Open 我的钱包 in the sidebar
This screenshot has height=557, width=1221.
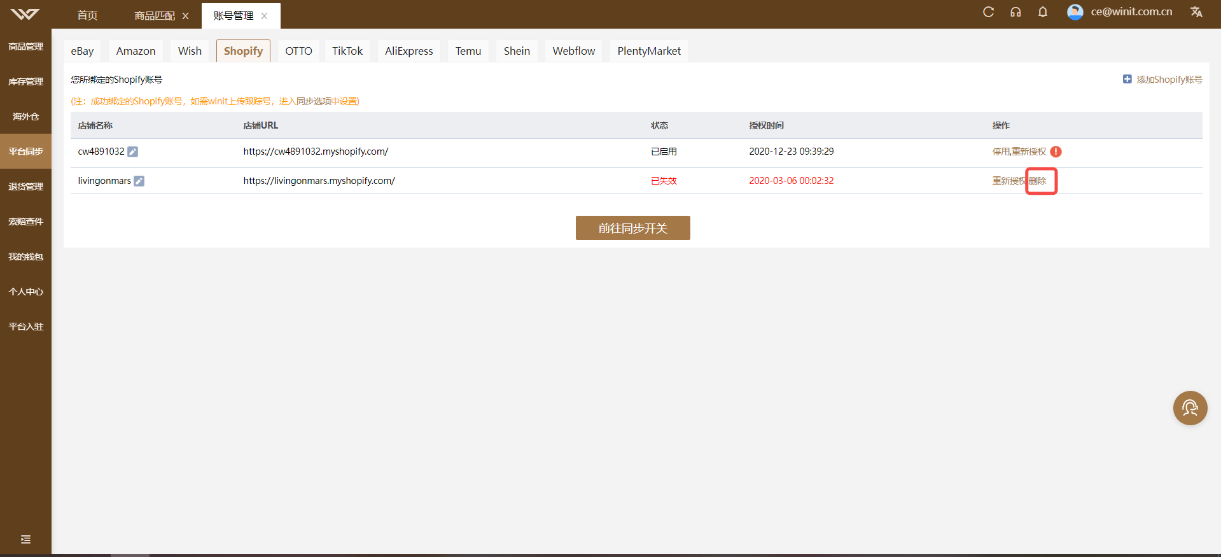point(25,257)
